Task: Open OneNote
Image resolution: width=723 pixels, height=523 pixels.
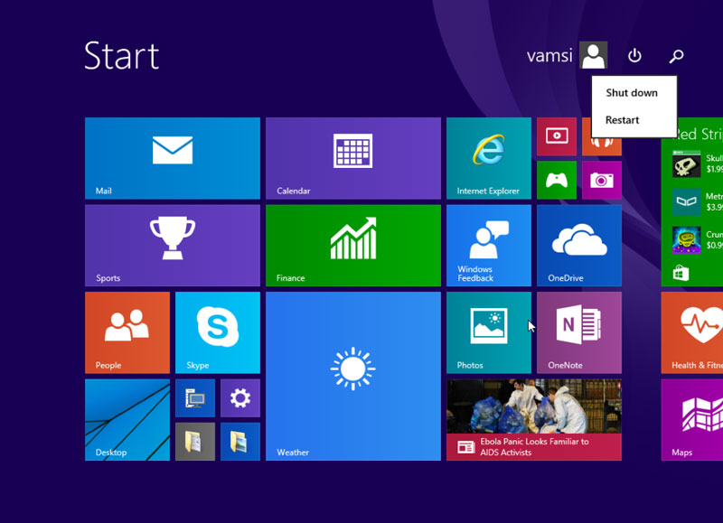Action: pyautogui.click(x=578, y=332)
